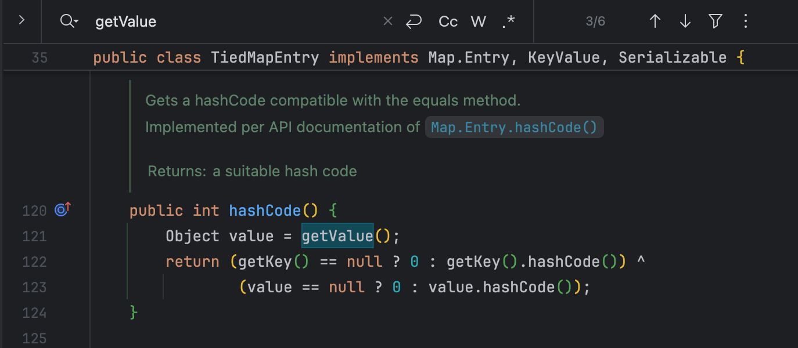
Task: Click line number 35 sticky header
Action: 39,57
